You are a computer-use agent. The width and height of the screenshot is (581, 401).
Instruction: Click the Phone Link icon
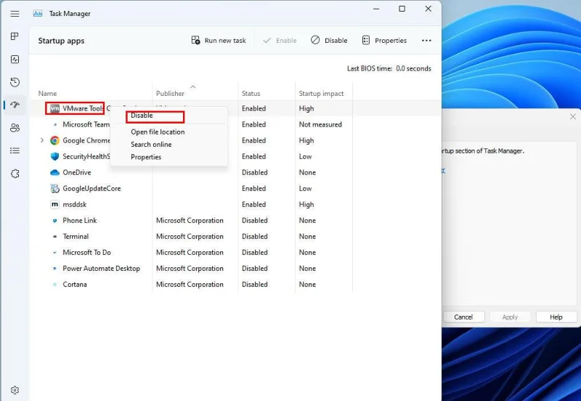pos(55,221)
